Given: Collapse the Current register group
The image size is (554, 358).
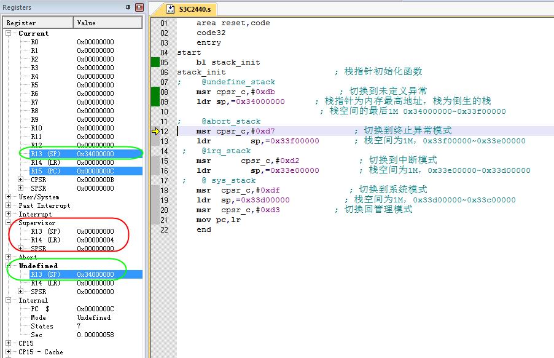Looking at the screenshot, I should 9,33.
